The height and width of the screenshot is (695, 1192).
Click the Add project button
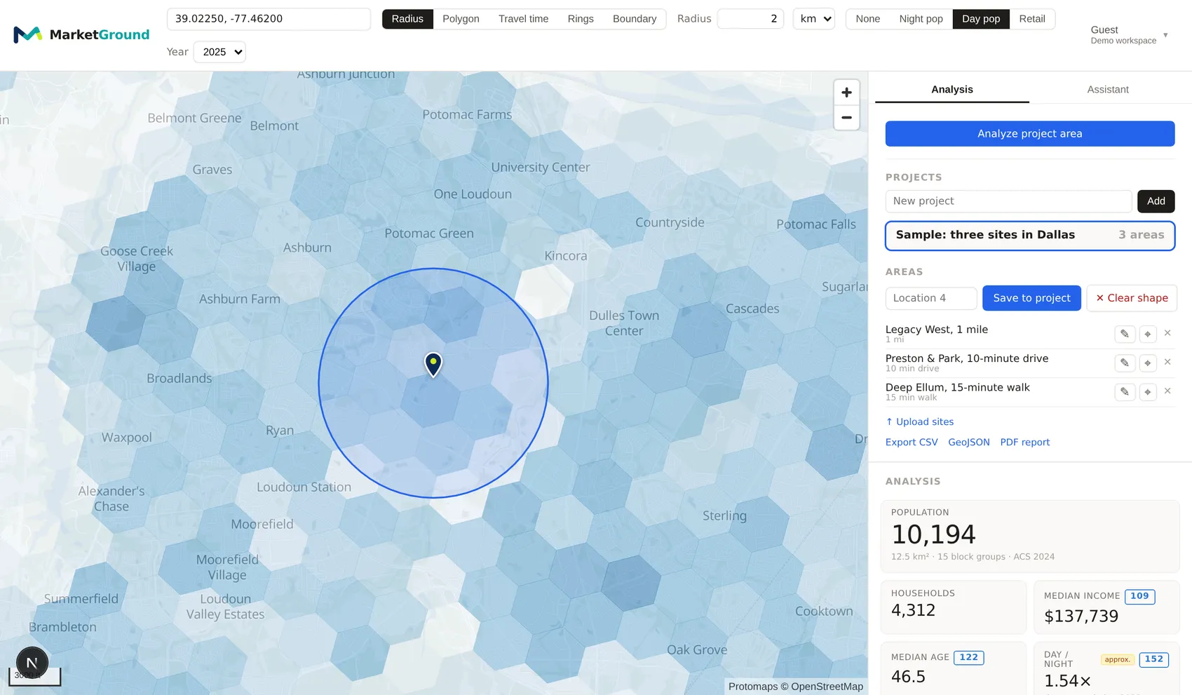(1156, 201)
